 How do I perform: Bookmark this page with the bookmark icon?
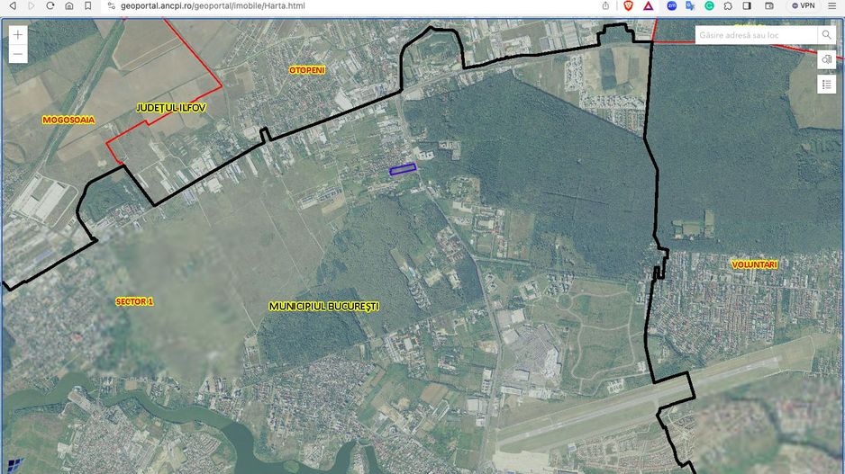88,6
